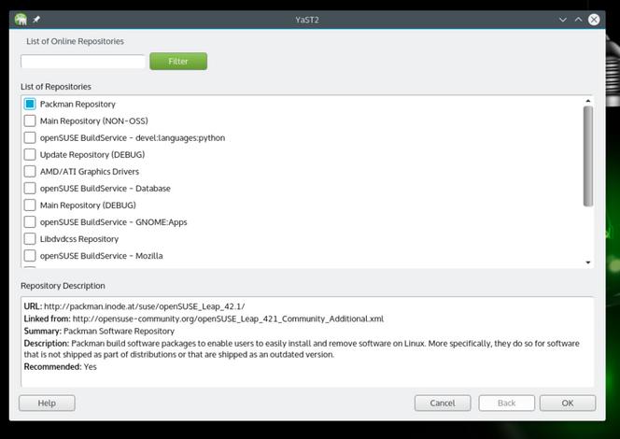Click the Filter button

[x=178, y=62]
